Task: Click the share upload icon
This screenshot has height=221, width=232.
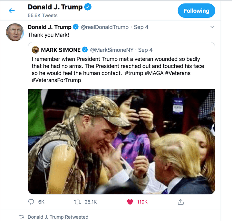Action: (x=181, y=202)
